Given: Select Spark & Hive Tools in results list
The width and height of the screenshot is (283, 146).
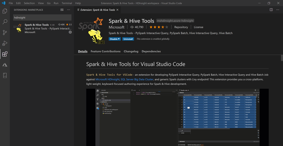Looking at the screenshot, I should [42, 28].
